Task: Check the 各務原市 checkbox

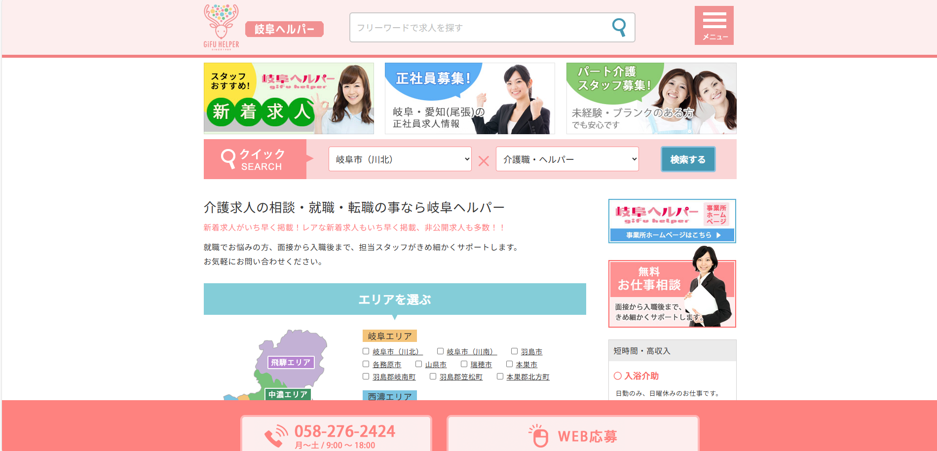Action: tap(366, 364)
